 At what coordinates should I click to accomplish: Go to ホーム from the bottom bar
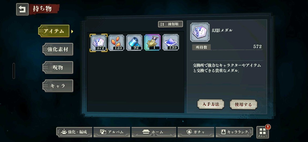point(154,132)
